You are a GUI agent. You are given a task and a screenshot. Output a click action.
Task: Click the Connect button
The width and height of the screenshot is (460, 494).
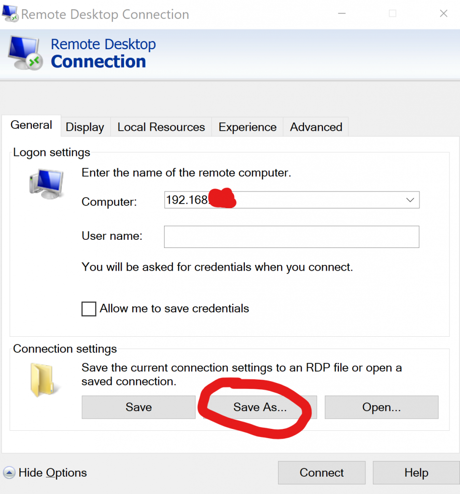[x=321, y=473]
